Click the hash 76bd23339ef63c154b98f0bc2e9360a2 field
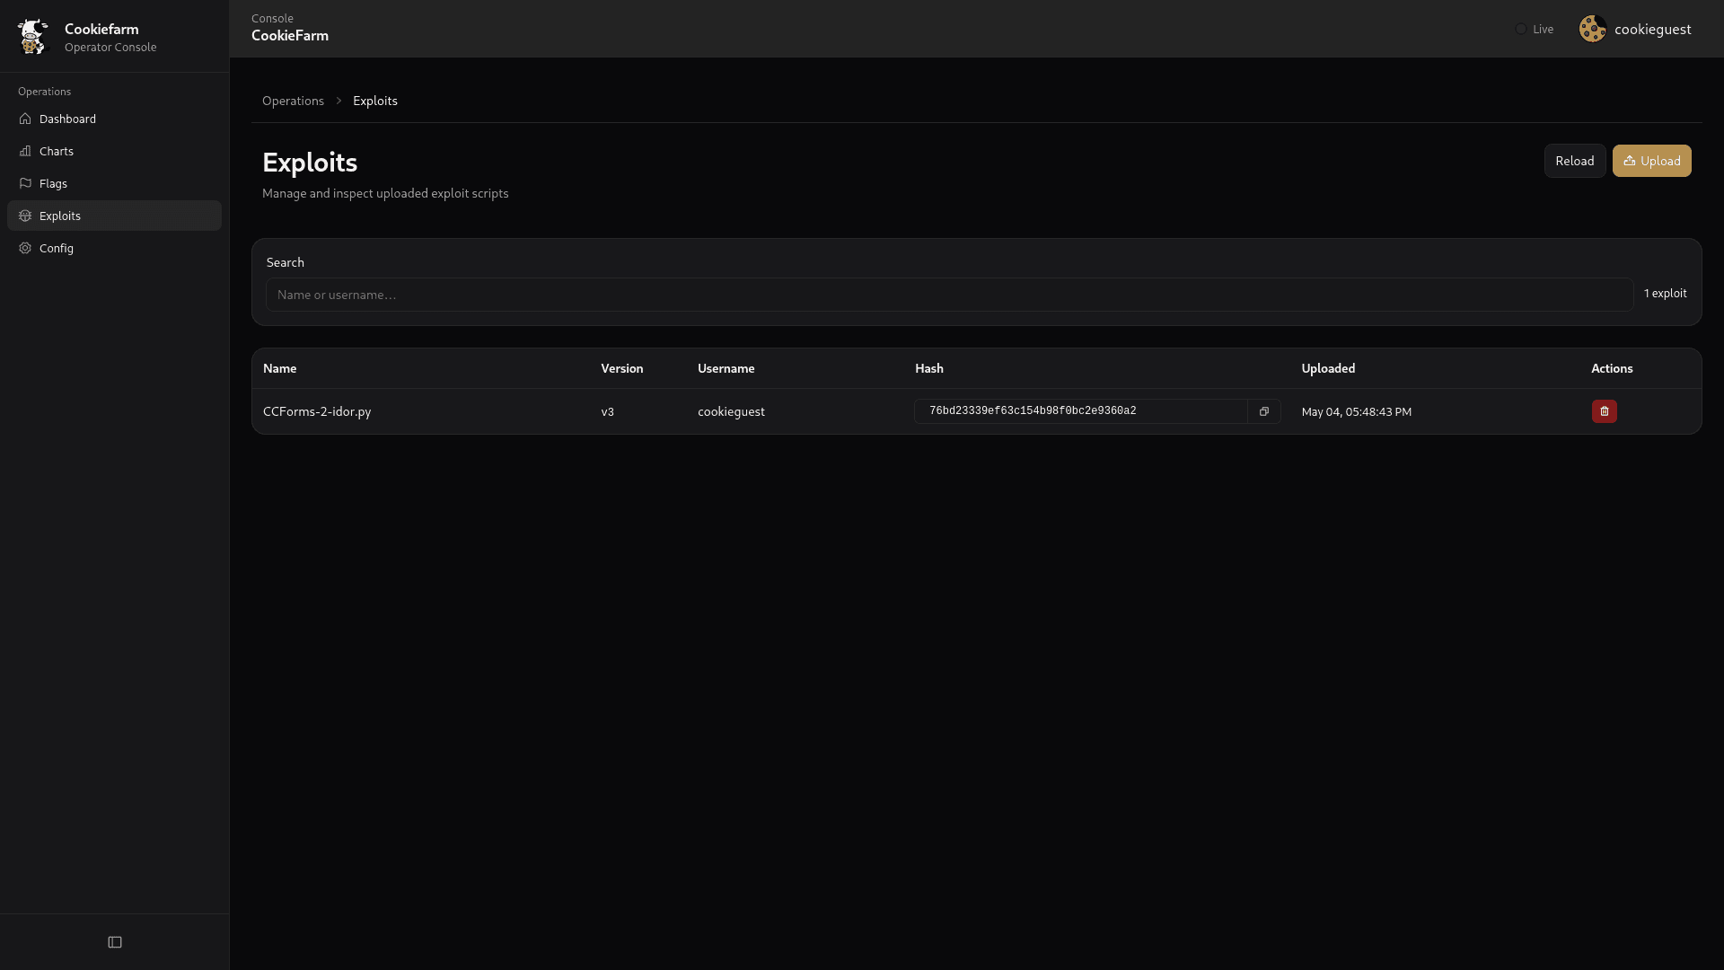Viewport: 1724px width, 970px height. click(1080, 411)
